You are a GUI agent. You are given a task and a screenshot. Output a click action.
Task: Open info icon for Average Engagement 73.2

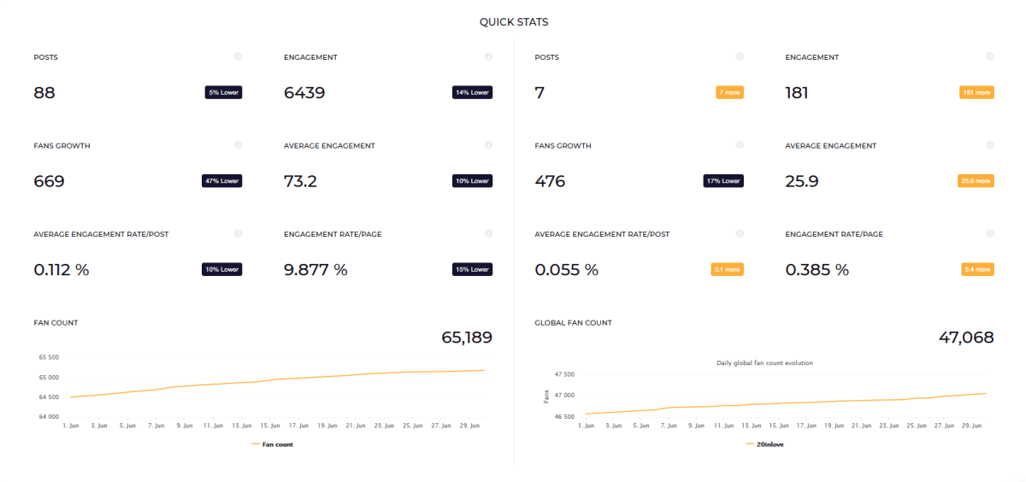tap(488, 145)
